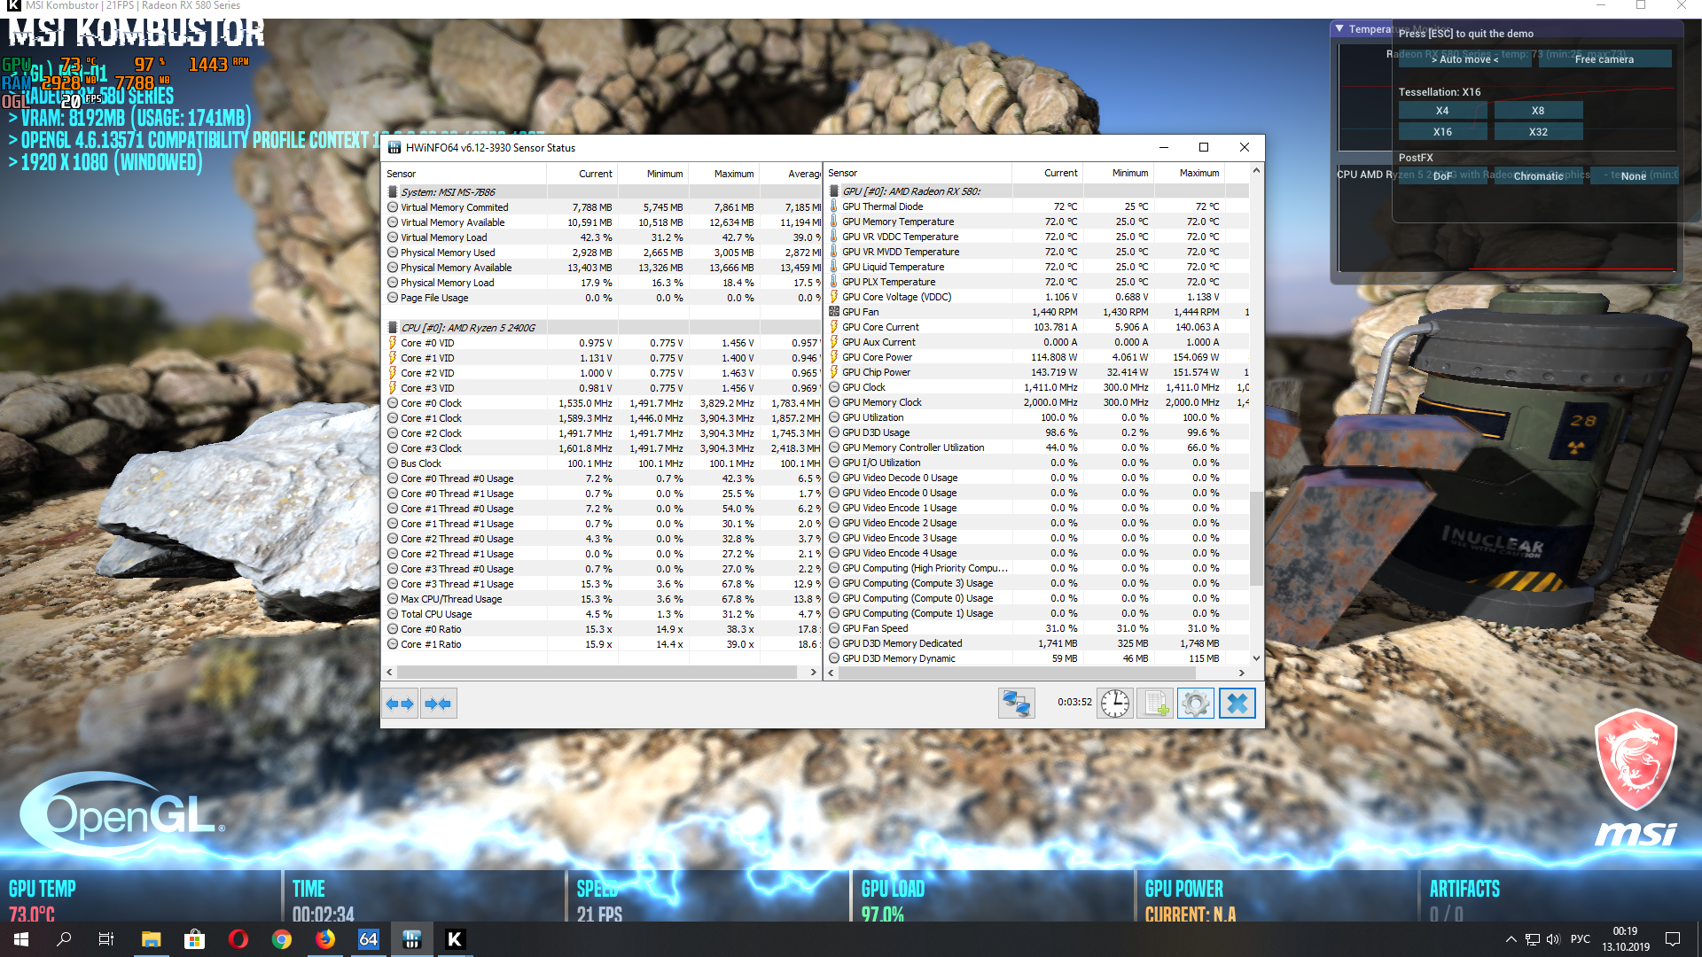Enable Chromatic PostFX option

click(x=1538, y=176)
